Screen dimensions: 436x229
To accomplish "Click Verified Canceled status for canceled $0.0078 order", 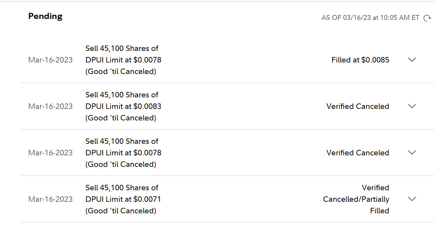I will [357, 153].
